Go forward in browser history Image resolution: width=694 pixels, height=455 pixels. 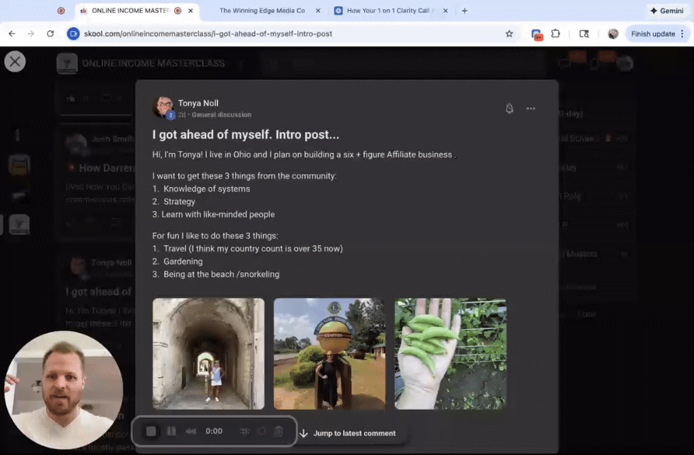click(x=30, y=34)
